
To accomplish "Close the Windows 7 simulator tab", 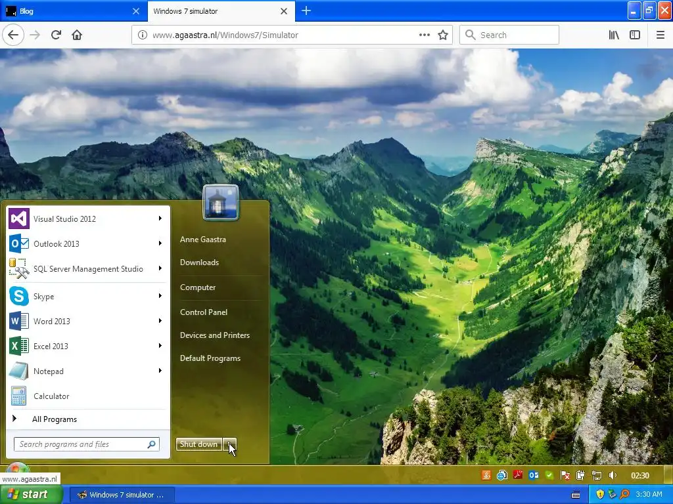I will pos(284,11).
